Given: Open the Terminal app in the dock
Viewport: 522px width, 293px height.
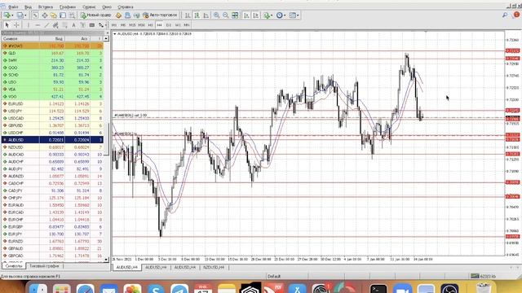Looking at the screenshot, I should tap(378, 289).
